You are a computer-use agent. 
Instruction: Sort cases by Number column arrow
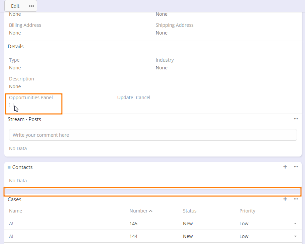[150, 211]
